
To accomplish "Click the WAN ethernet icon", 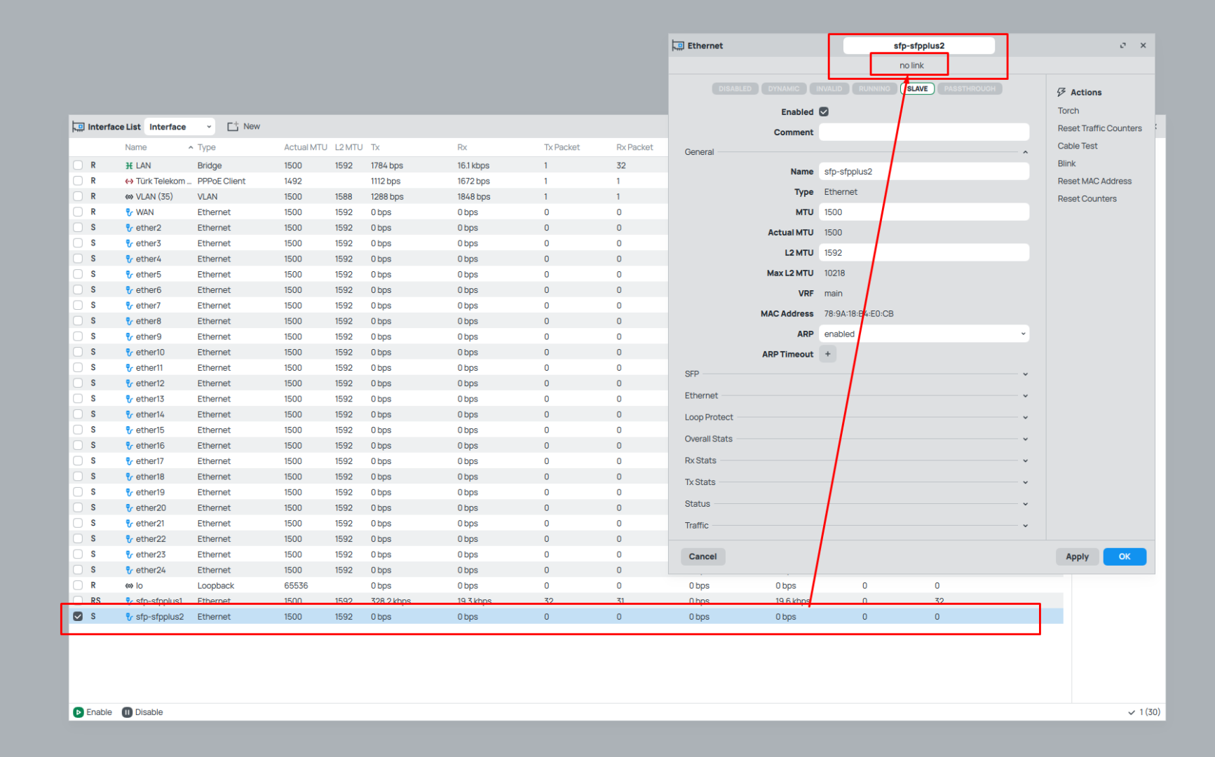I will click(x=129, y=212).
